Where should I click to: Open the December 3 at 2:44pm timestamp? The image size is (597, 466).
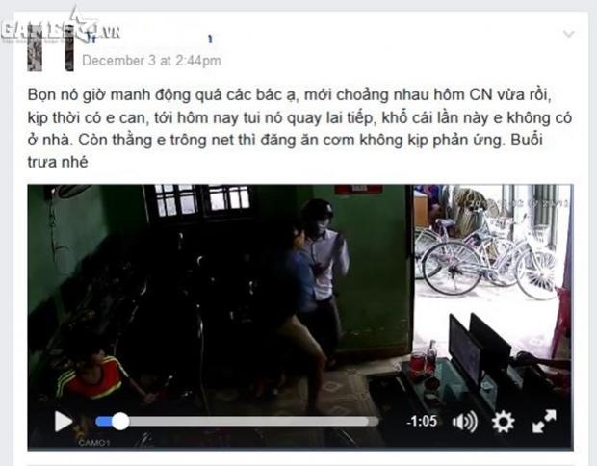151,61
